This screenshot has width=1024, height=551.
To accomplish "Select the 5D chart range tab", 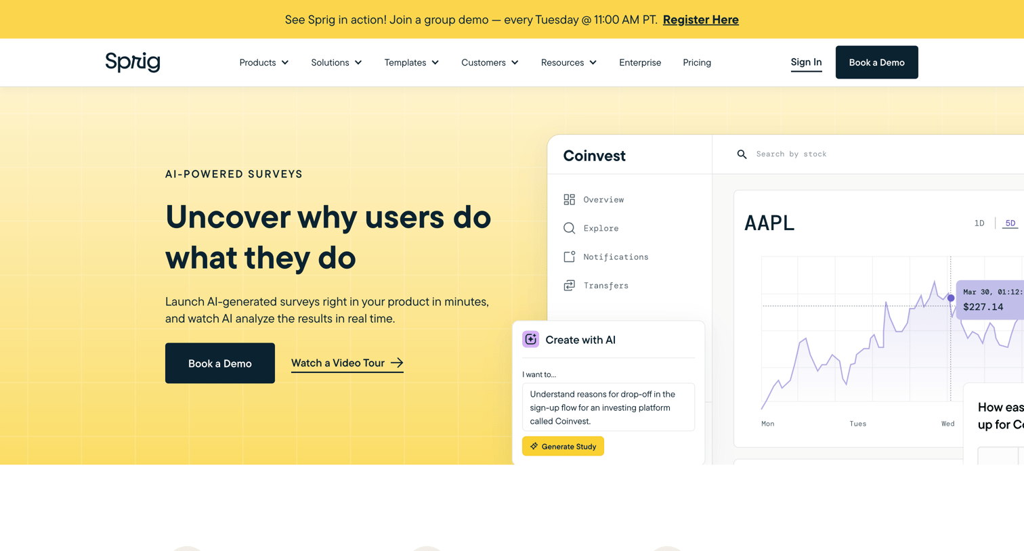I will pos(1010,223).
